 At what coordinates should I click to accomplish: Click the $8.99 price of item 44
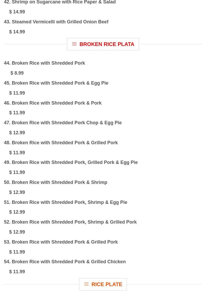point(17,73)
